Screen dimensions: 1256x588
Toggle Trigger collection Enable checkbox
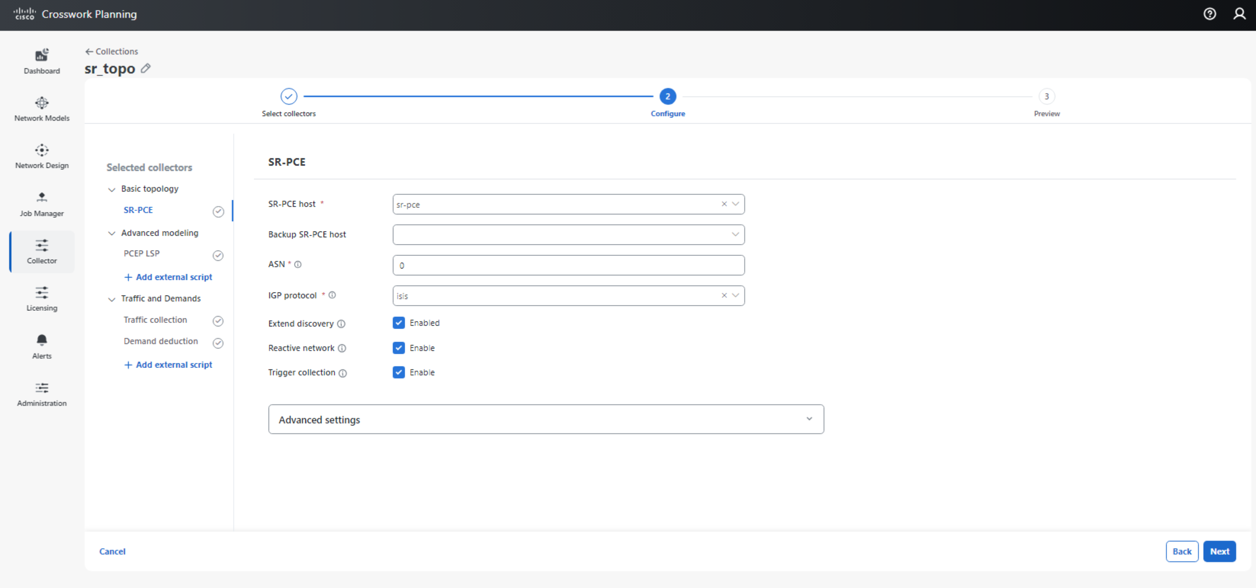(398, 372)
